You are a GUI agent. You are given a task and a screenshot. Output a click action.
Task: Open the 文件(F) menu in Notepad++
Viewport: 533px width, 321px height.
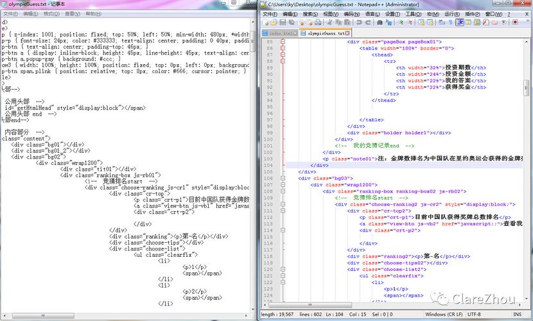click(270, 14)
